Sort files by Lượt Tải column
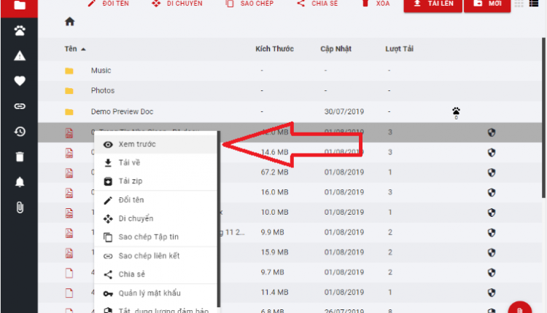The image size is (547, 313). click(x=399, y=49)
